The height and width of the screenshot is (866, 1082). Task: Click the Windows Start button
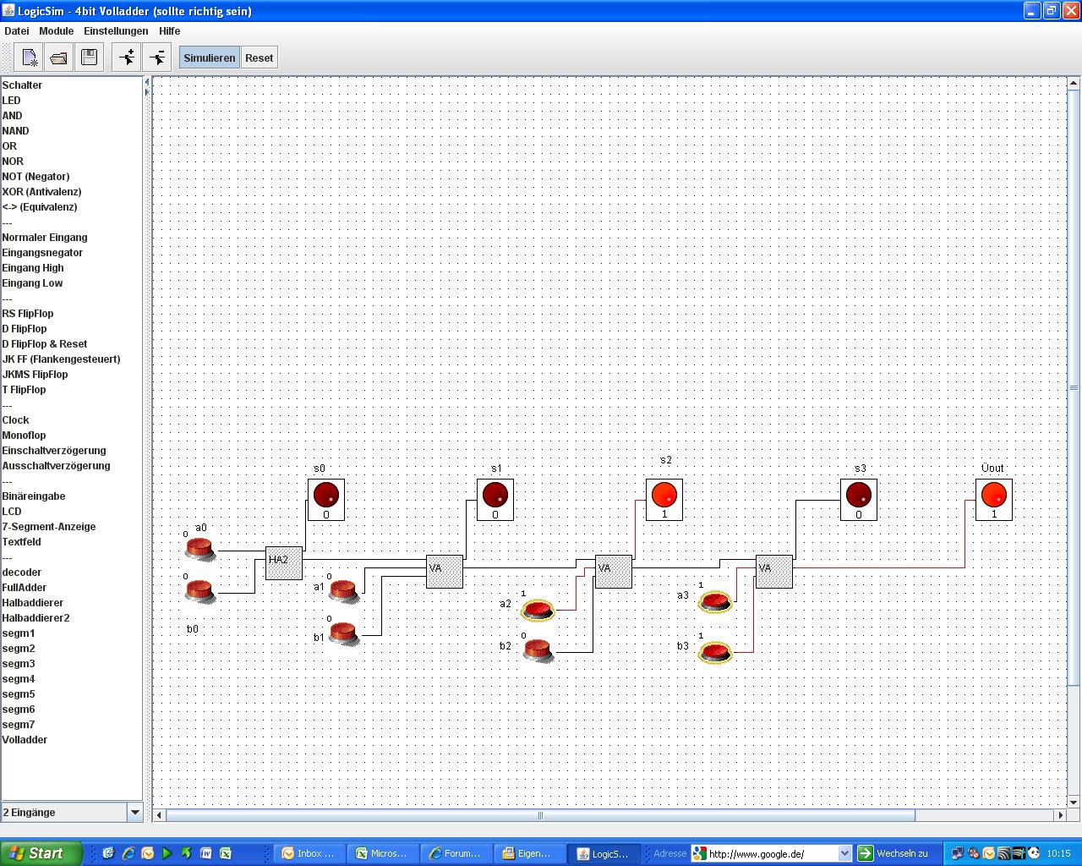[41, 853]
